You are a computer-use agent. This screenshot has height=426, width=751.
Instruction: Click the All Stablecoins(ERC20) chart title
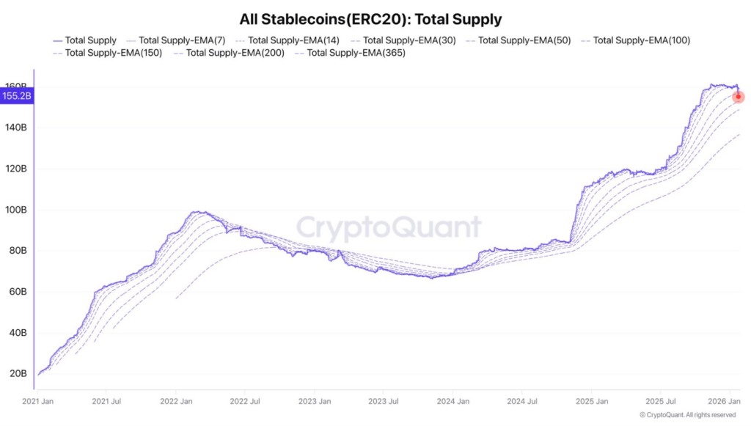point(375,19)
